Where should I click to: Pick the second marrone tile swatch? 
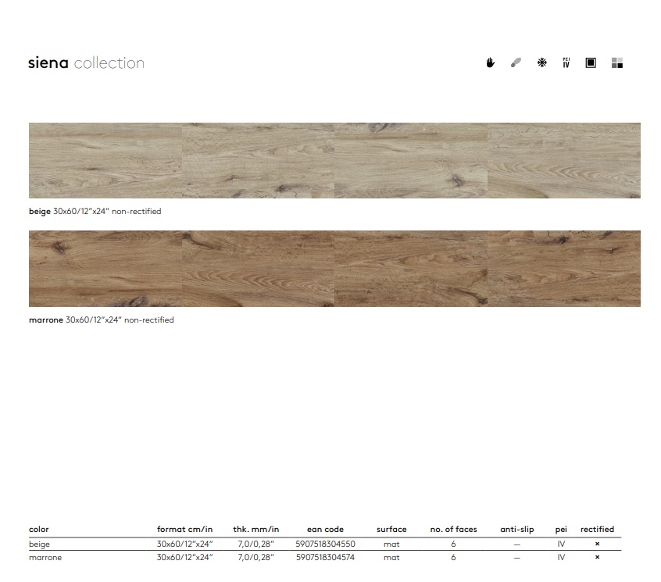pos(258,269)
